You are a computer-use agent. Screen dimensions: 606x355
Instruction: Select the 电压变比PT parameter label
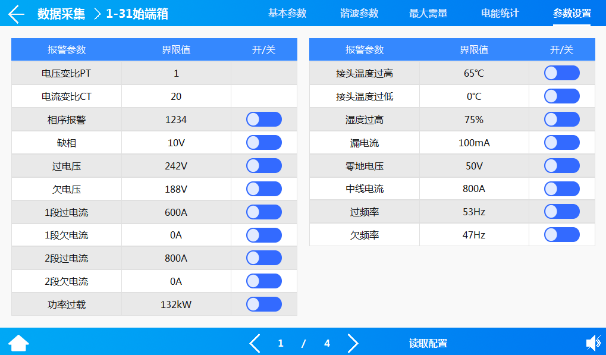[67, 73]
